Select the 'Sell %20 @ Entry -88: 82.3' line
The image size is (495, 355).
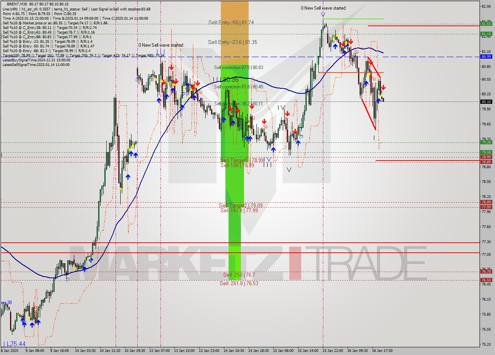click(x=47, y=51)
